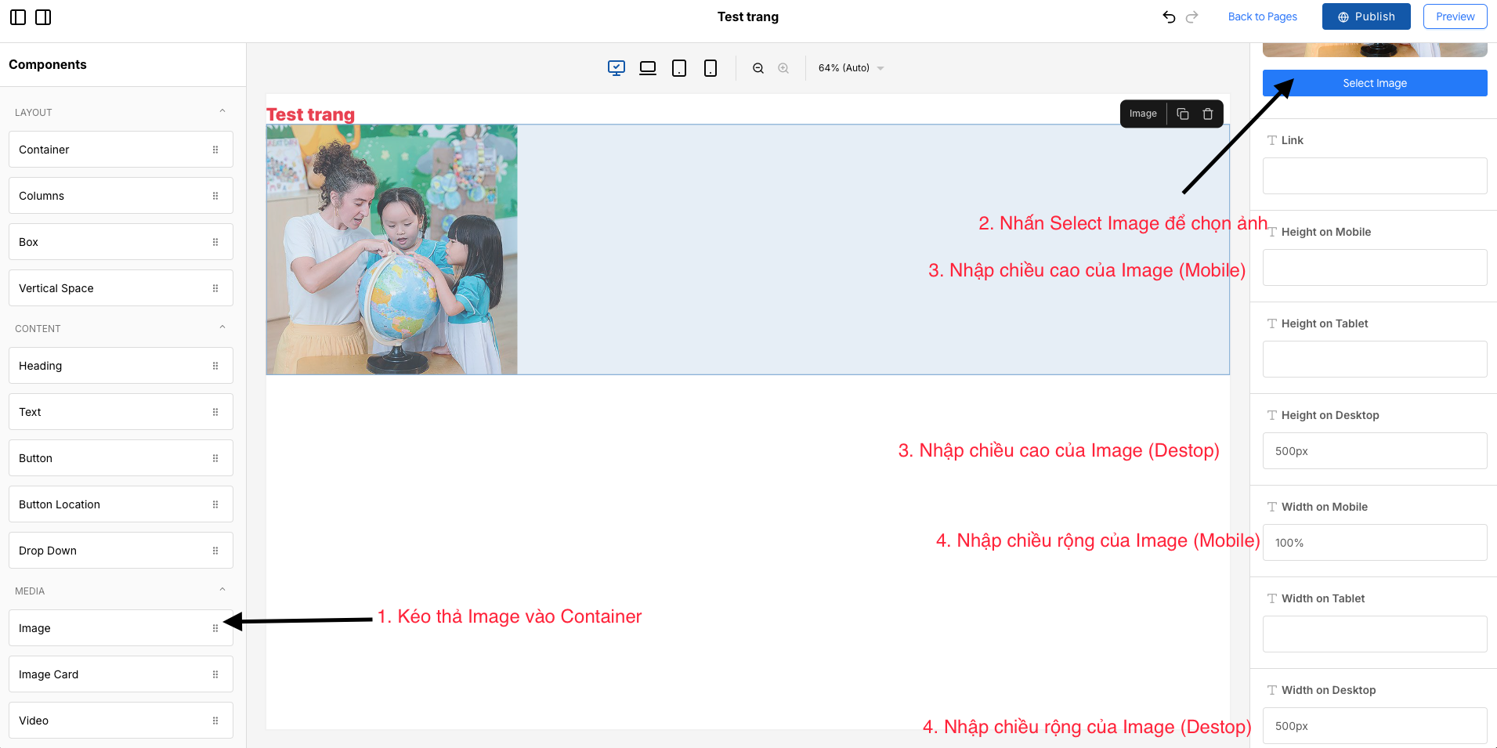1497x748 pixels.
Task: Switch to mobile preview device icon
Action: point(711,68)
